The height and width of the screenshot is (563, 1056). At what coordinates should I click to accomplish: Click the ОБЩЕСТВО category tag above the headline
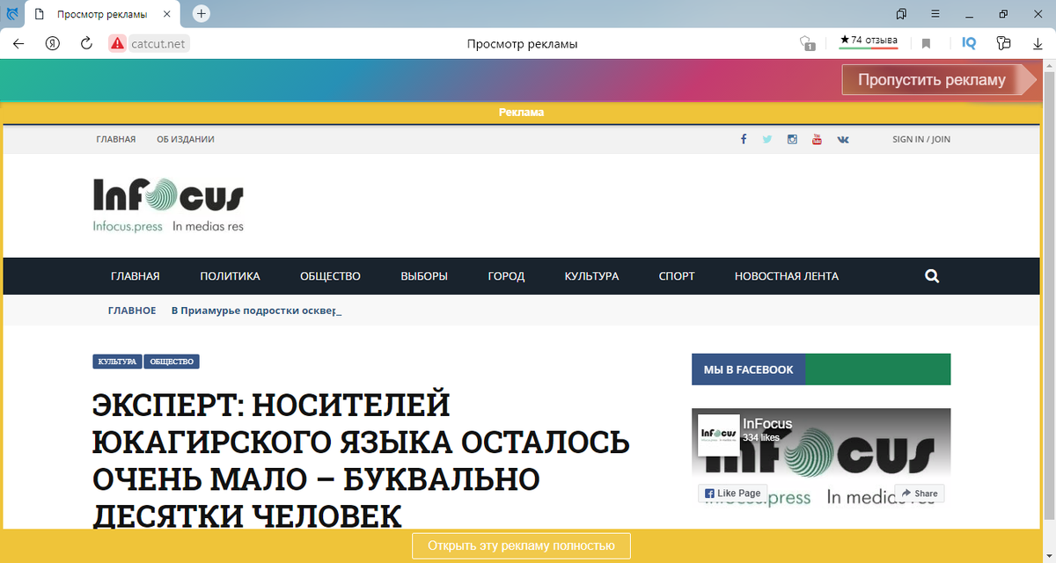(172, 362)
